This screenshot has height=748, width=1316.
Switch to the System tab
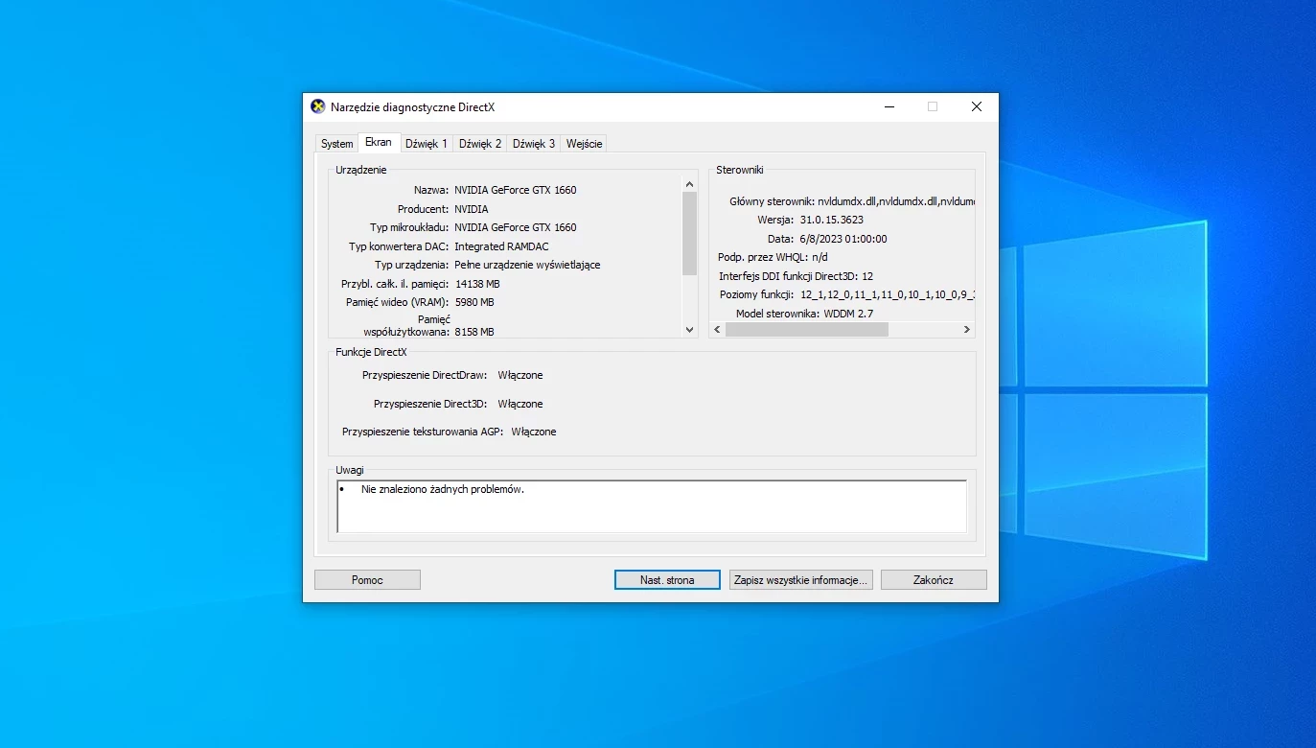click(x=336, y=144)
